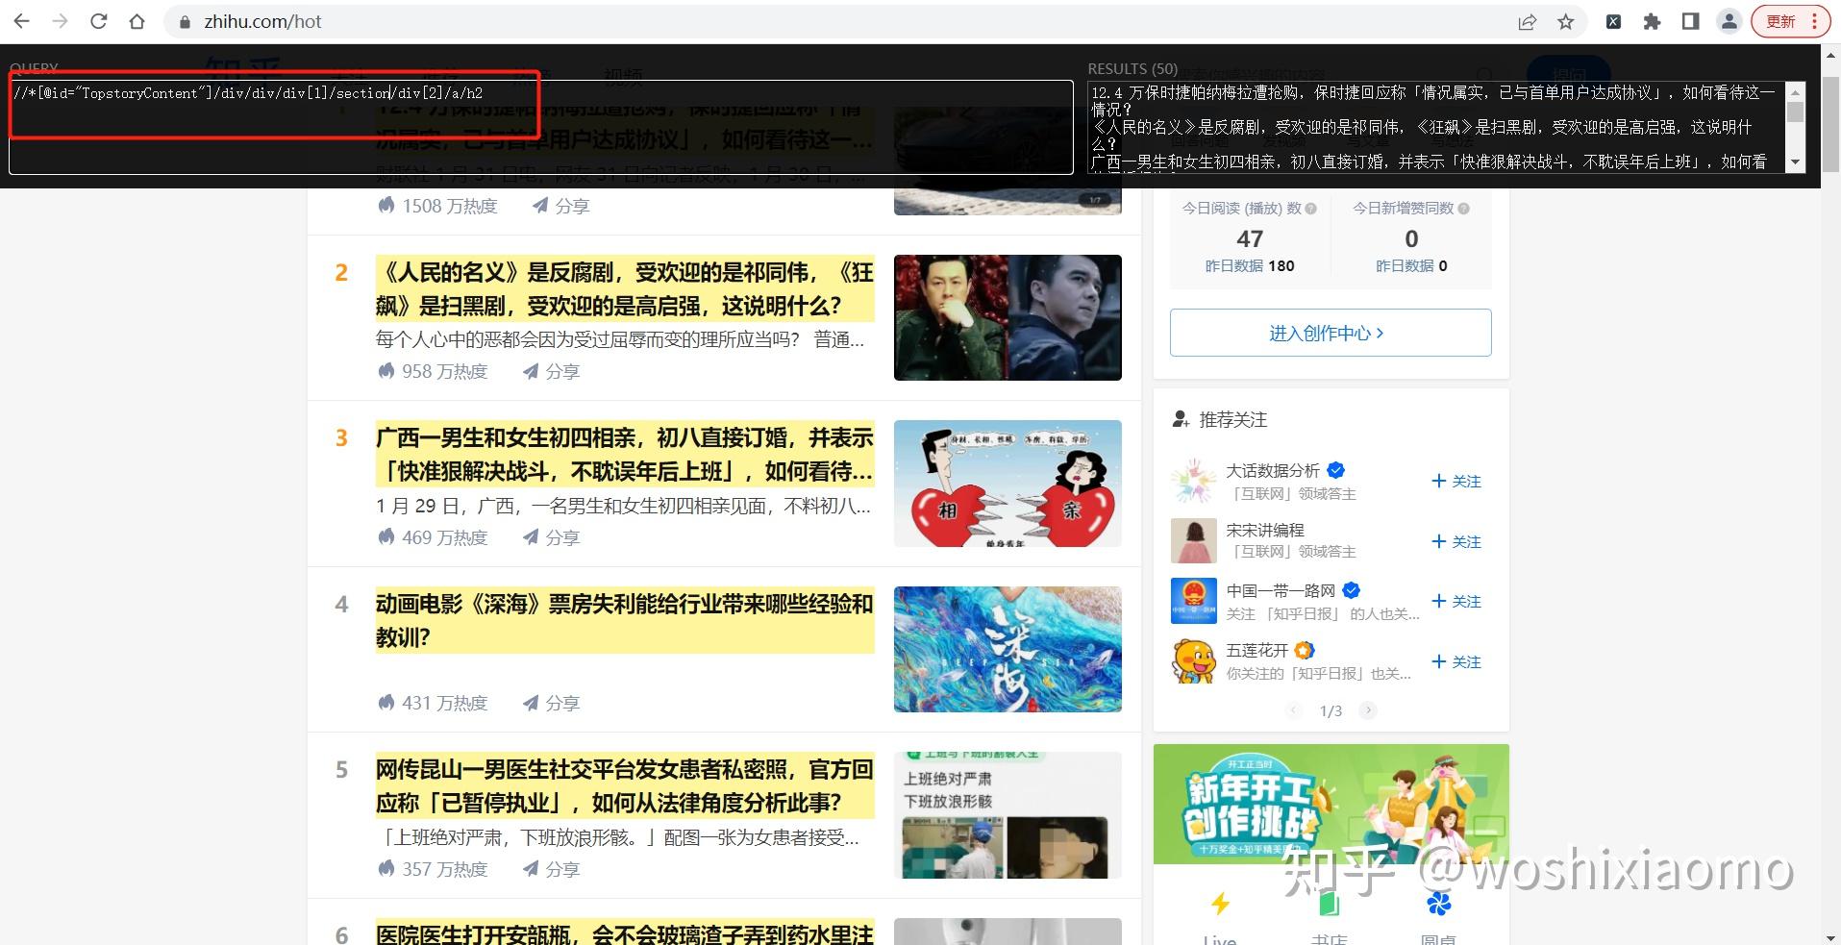Click previous chevron in 推荐关注 pagination
The height and width of the screenshot is (945, 1841).
click(x=1294, y=710)
